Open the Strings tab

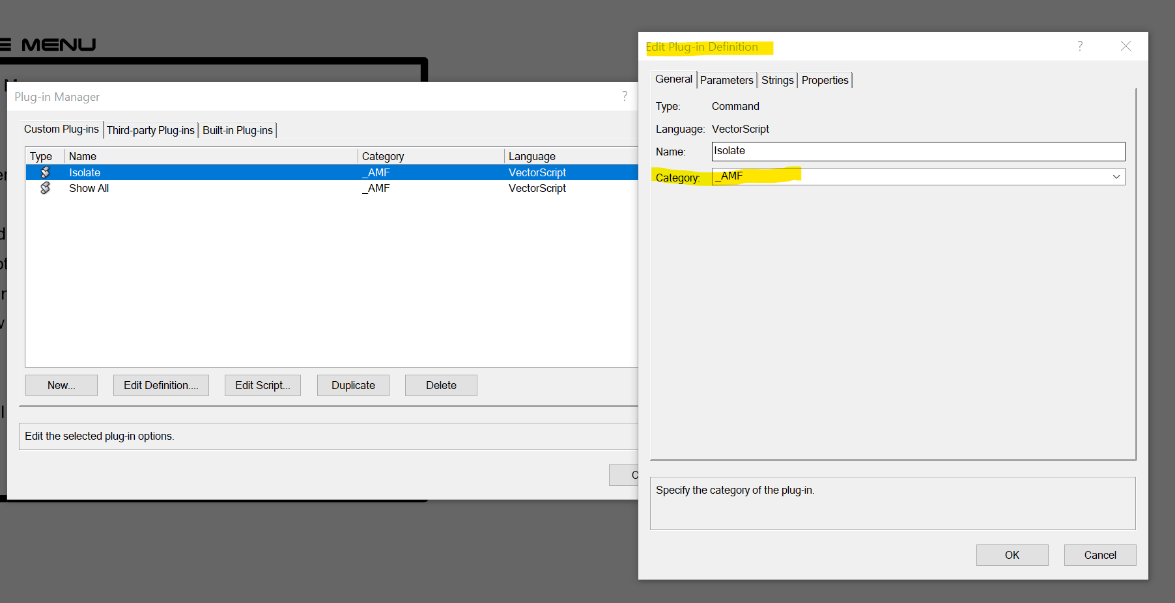tap(777, 80)
